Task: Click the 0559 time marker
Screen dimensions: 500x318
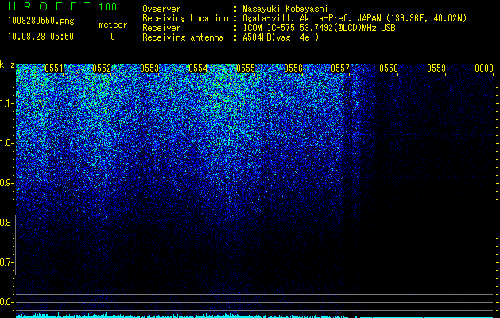Action: point(436,68)
